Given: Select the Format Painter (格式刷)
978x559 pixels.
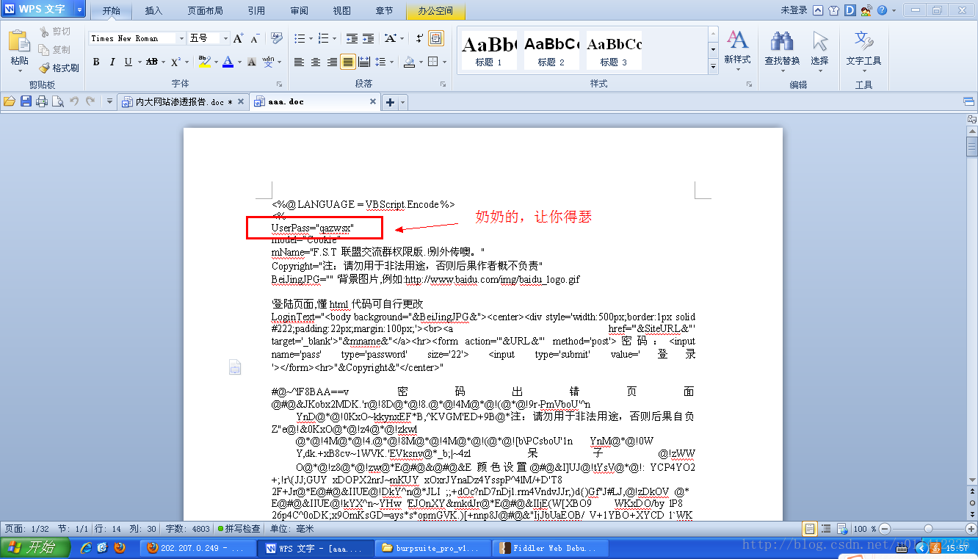Looking at the screenshot, I should point(59,68).
